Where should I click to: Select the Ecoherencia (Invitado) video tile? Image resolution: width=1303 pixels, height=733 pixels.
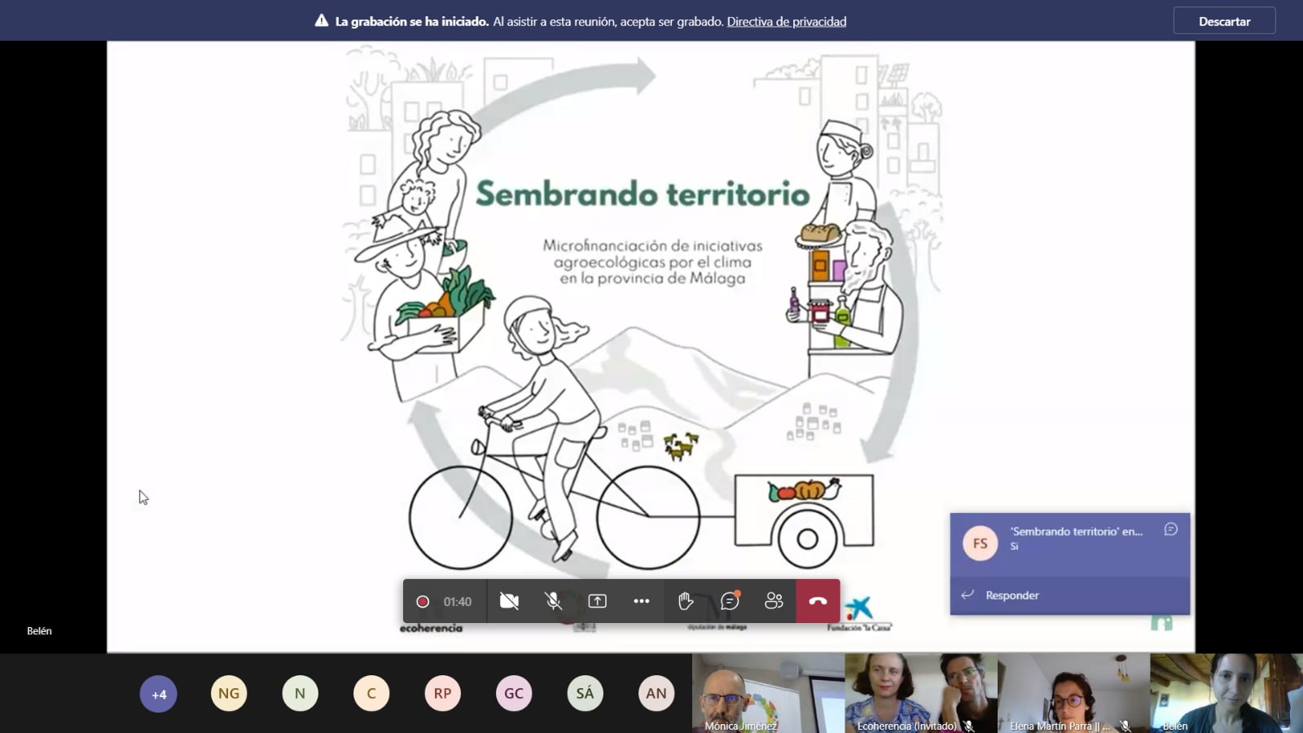920,692
